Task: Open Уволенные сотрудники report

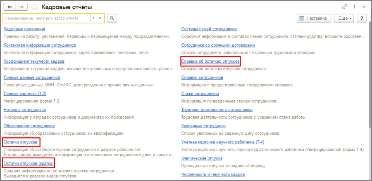Action: pyautogui.click(x=203, y=126)
